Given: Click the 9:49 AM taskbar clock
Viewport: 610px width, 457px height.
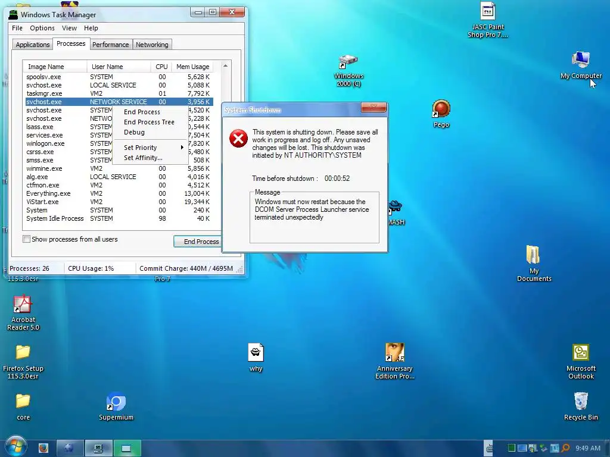Looking at the screenshot, I should [x=588, y=448].
